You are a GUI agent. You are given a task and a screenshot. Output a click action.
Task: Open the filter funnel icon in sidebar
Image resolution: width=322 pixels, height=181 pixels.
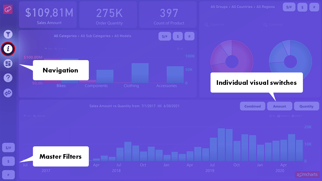pos(8,34)
